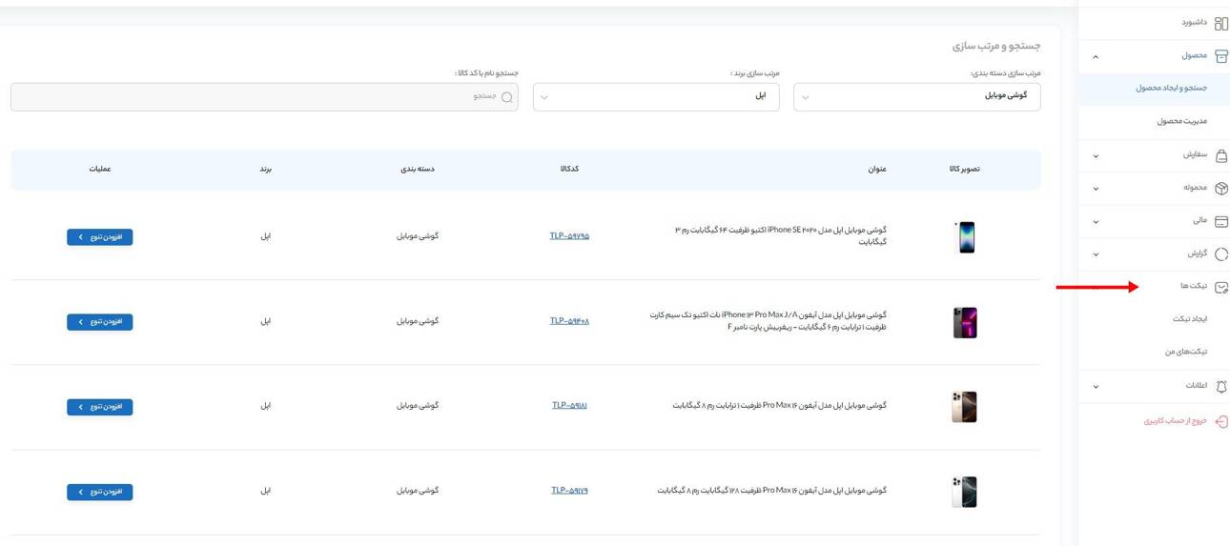Viewport: 1230px width, 546px height.
Task: Click the Report (گزارش) chart icon
Action: point(1220,254)
